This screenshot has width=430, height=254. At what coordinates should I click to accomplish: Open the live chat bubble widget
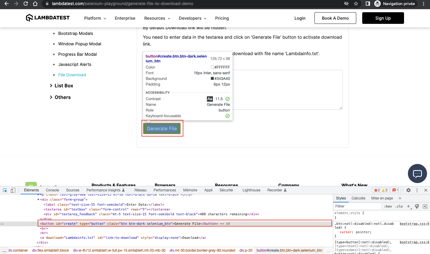tap(417, 174)
